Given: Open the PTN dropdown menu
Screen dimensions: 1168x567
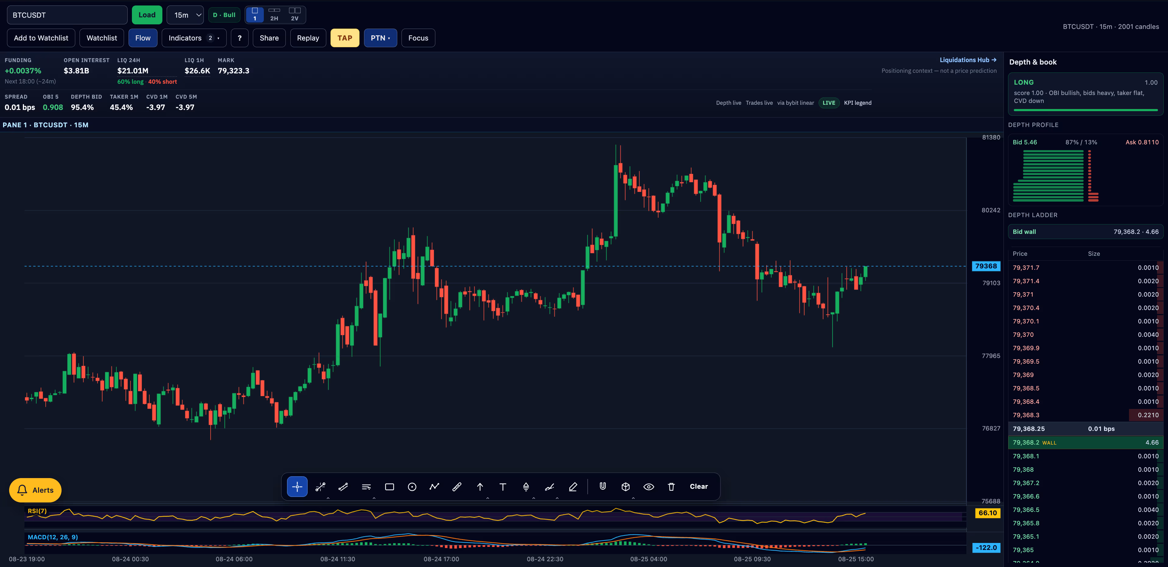Looking at the screenshot, I should [x=380, y=38].
